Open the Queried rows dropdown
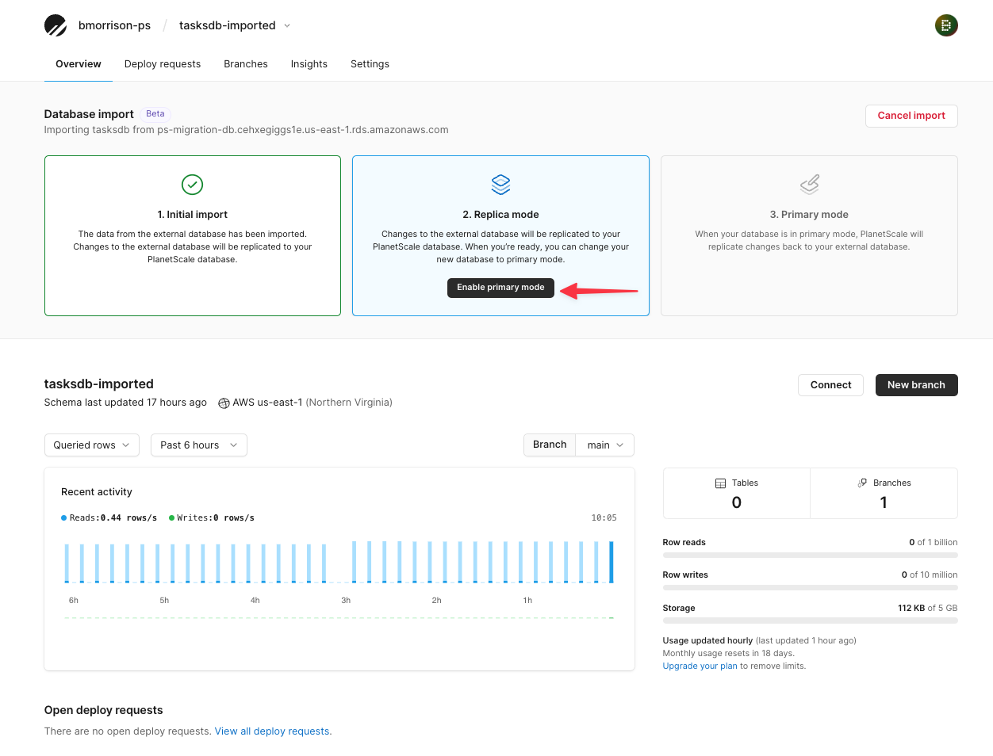The width and height of the screenshot is (993, 756). coord(92,445)
